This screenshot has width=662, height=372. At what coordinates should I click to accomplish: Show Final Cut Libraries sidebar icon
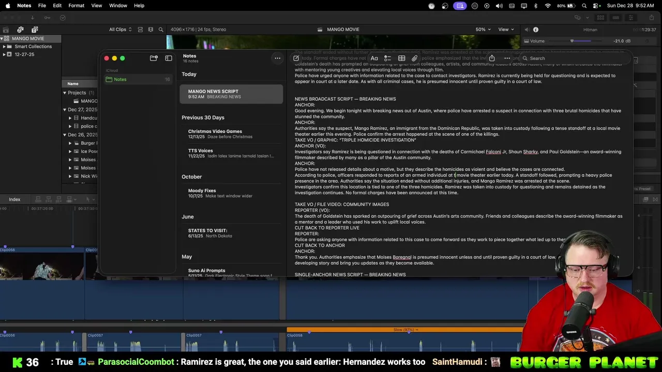point(6,29)
